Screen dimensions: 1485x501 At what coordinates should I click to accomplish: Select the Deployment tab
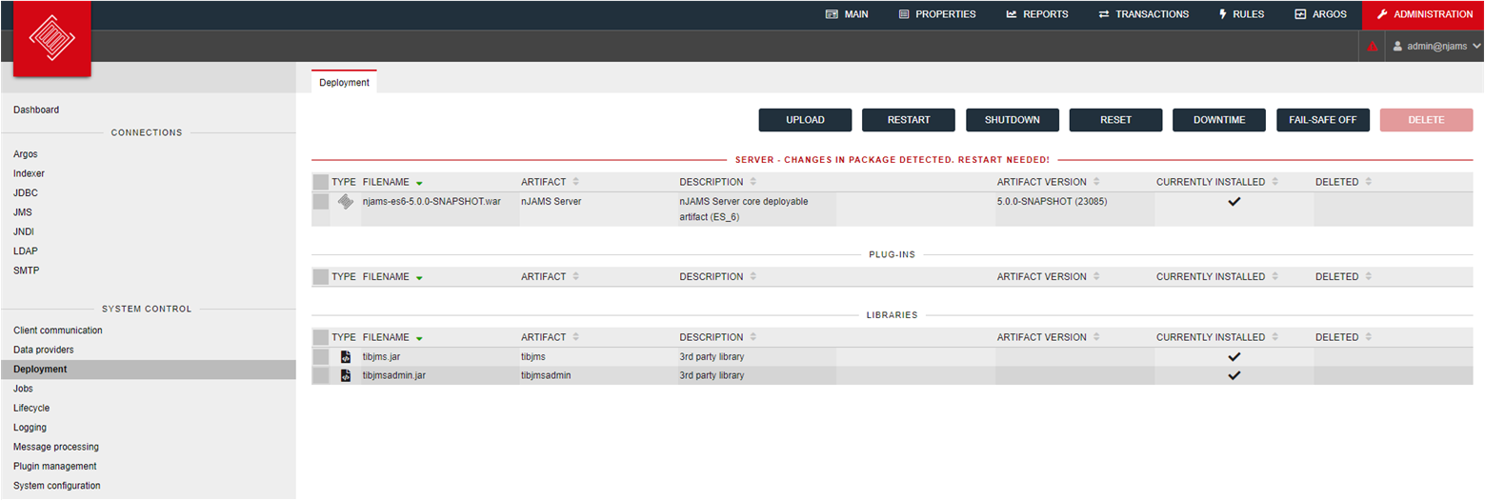pyautogui.click(x=344, y=83)
